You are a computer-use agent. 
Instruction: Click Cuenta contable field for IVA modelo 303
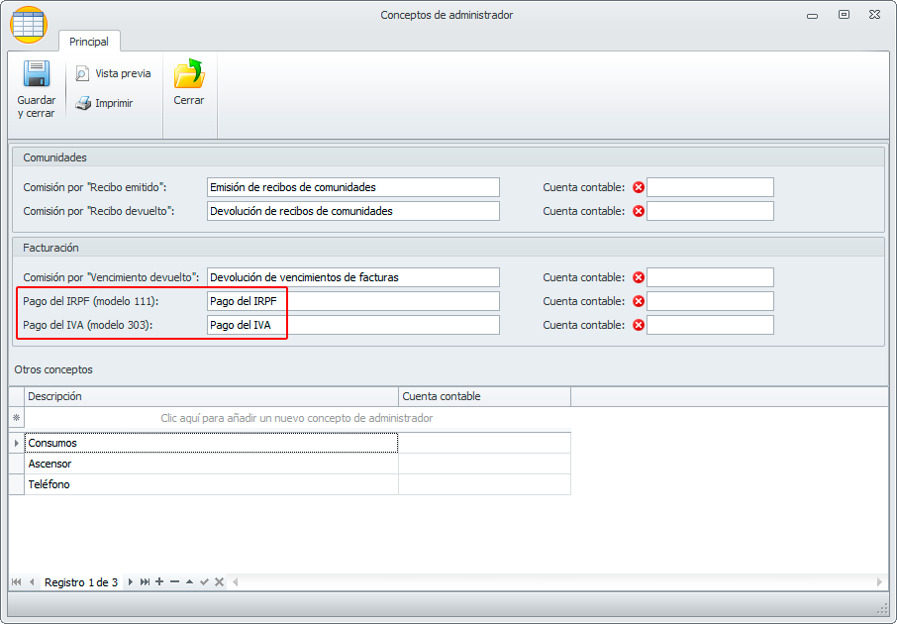(x=710, y=325)
